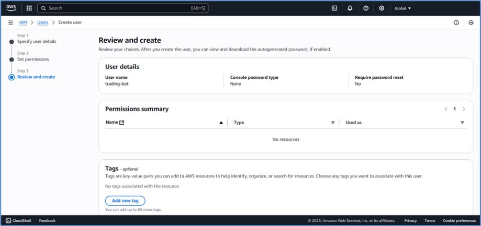481x226 pixels.
Task: Click the AWS logo home icon
Action: coord(12,8)
